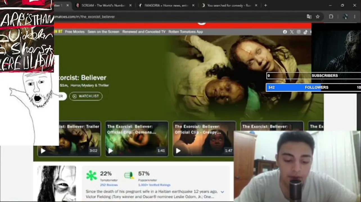The height and width of the screenshot is (202, 361).
Task: Expand the movie synopsis chevron
Action: coord(222,192)
